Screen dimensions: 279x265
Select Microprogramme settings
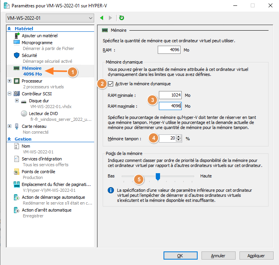click(x=37, y=43)
